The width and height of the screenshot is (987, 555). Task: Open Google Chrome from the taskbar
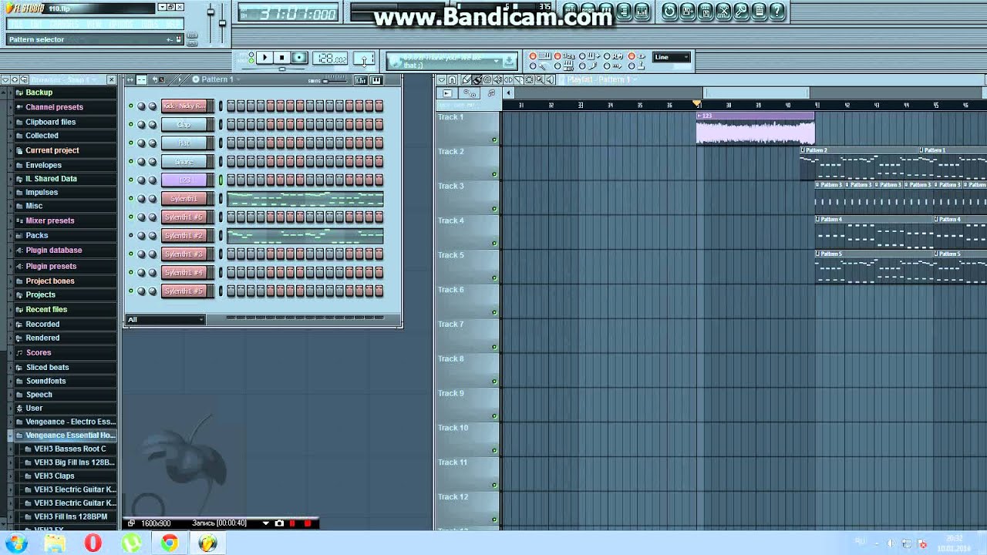[x=169, y=543]
